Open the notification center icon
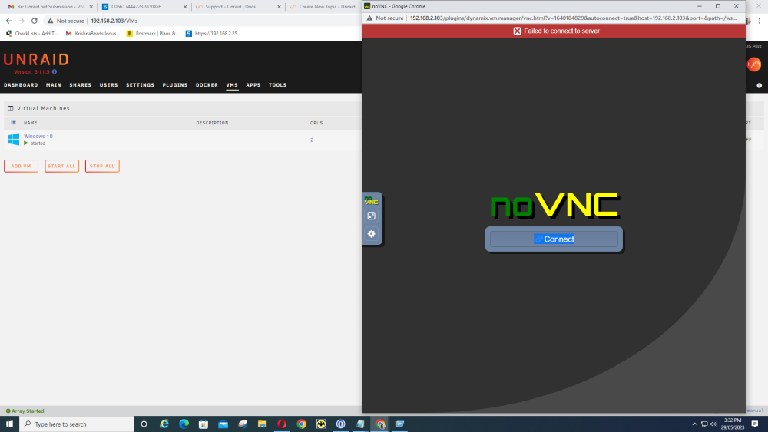The width and height of the screenshot is (768, 432). click(755, 424)
